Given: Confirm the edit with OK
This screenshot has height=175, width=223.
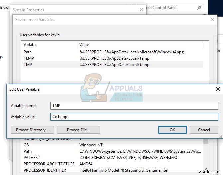Looking at the screenshot, I should pyautogui.click(x=172, y=130).
